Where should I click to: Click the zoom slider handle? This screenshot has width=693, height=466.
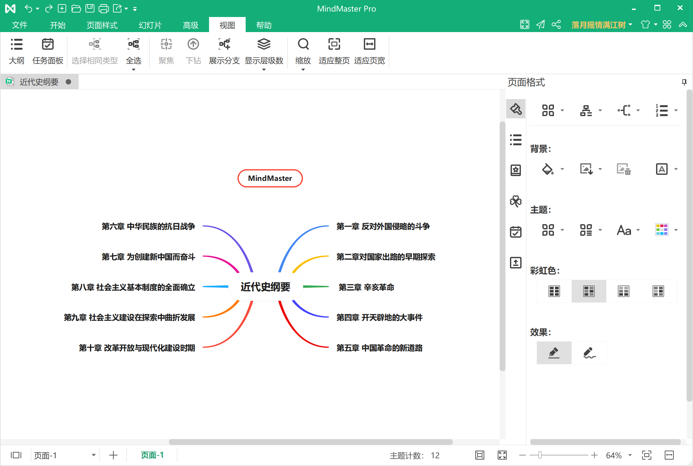click(x=540, y=455)
